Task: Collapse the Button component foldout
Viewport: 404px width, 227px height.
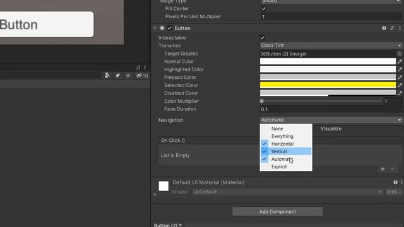Action: (x=155, y=28)
